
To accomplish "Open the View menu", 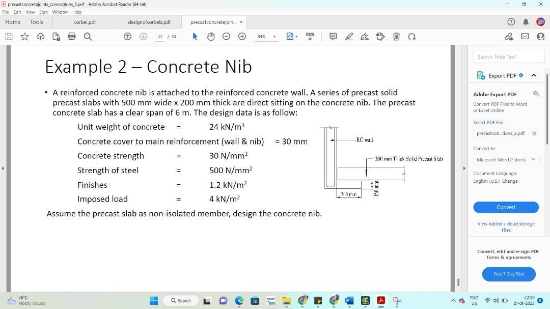I will (30, 11).
